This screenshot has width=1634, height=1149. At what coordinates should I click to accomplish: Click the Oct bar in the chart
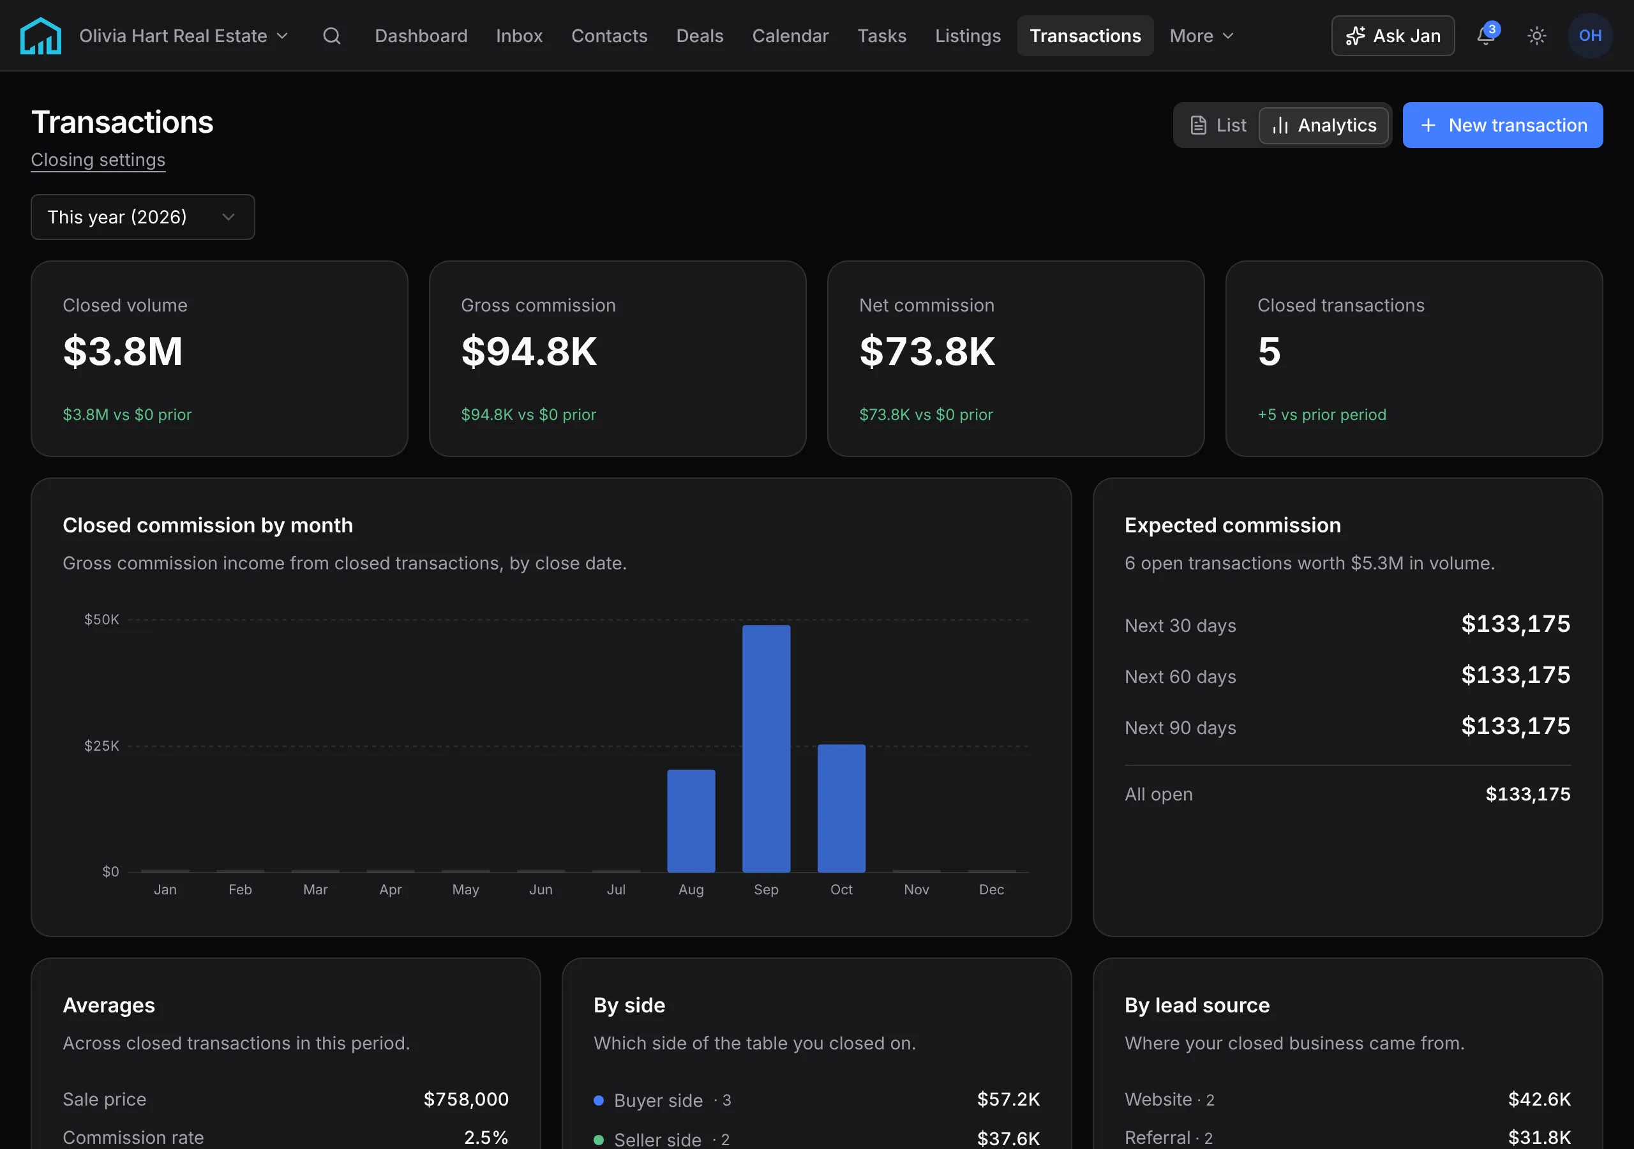(x=841, y=808)
